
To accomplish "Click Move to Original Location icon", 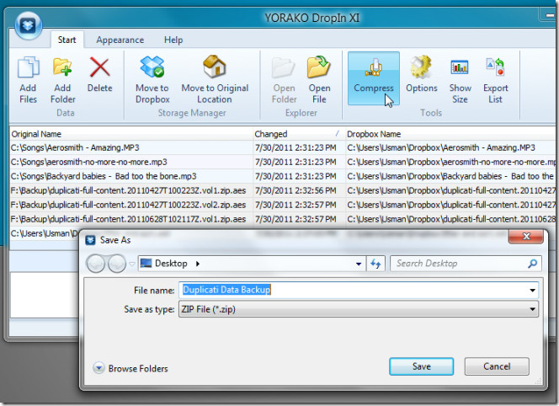I will point(215,67).
